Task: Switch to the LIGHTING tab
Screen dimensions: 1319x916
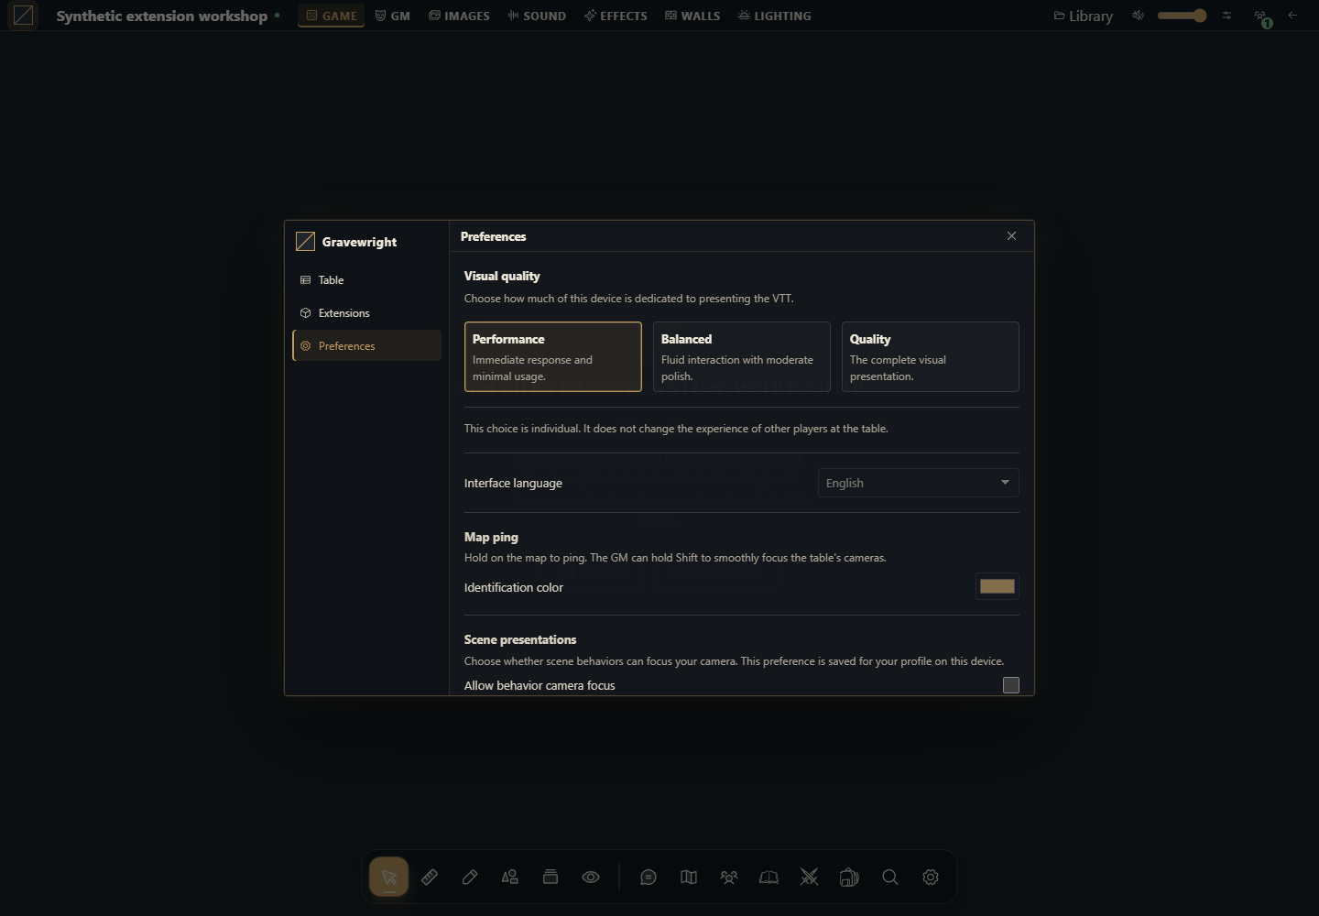Action: click(x=775, y=16)
